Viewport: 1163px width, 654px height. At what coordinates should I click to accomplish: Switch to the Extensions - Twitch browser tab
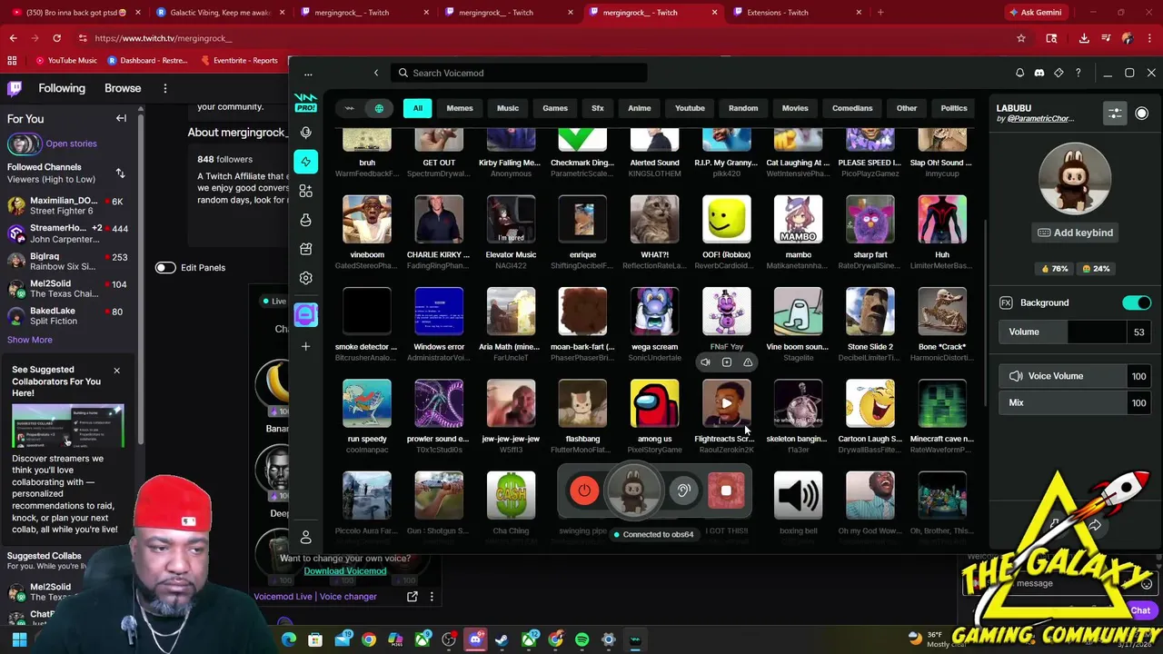pos(778,13)
